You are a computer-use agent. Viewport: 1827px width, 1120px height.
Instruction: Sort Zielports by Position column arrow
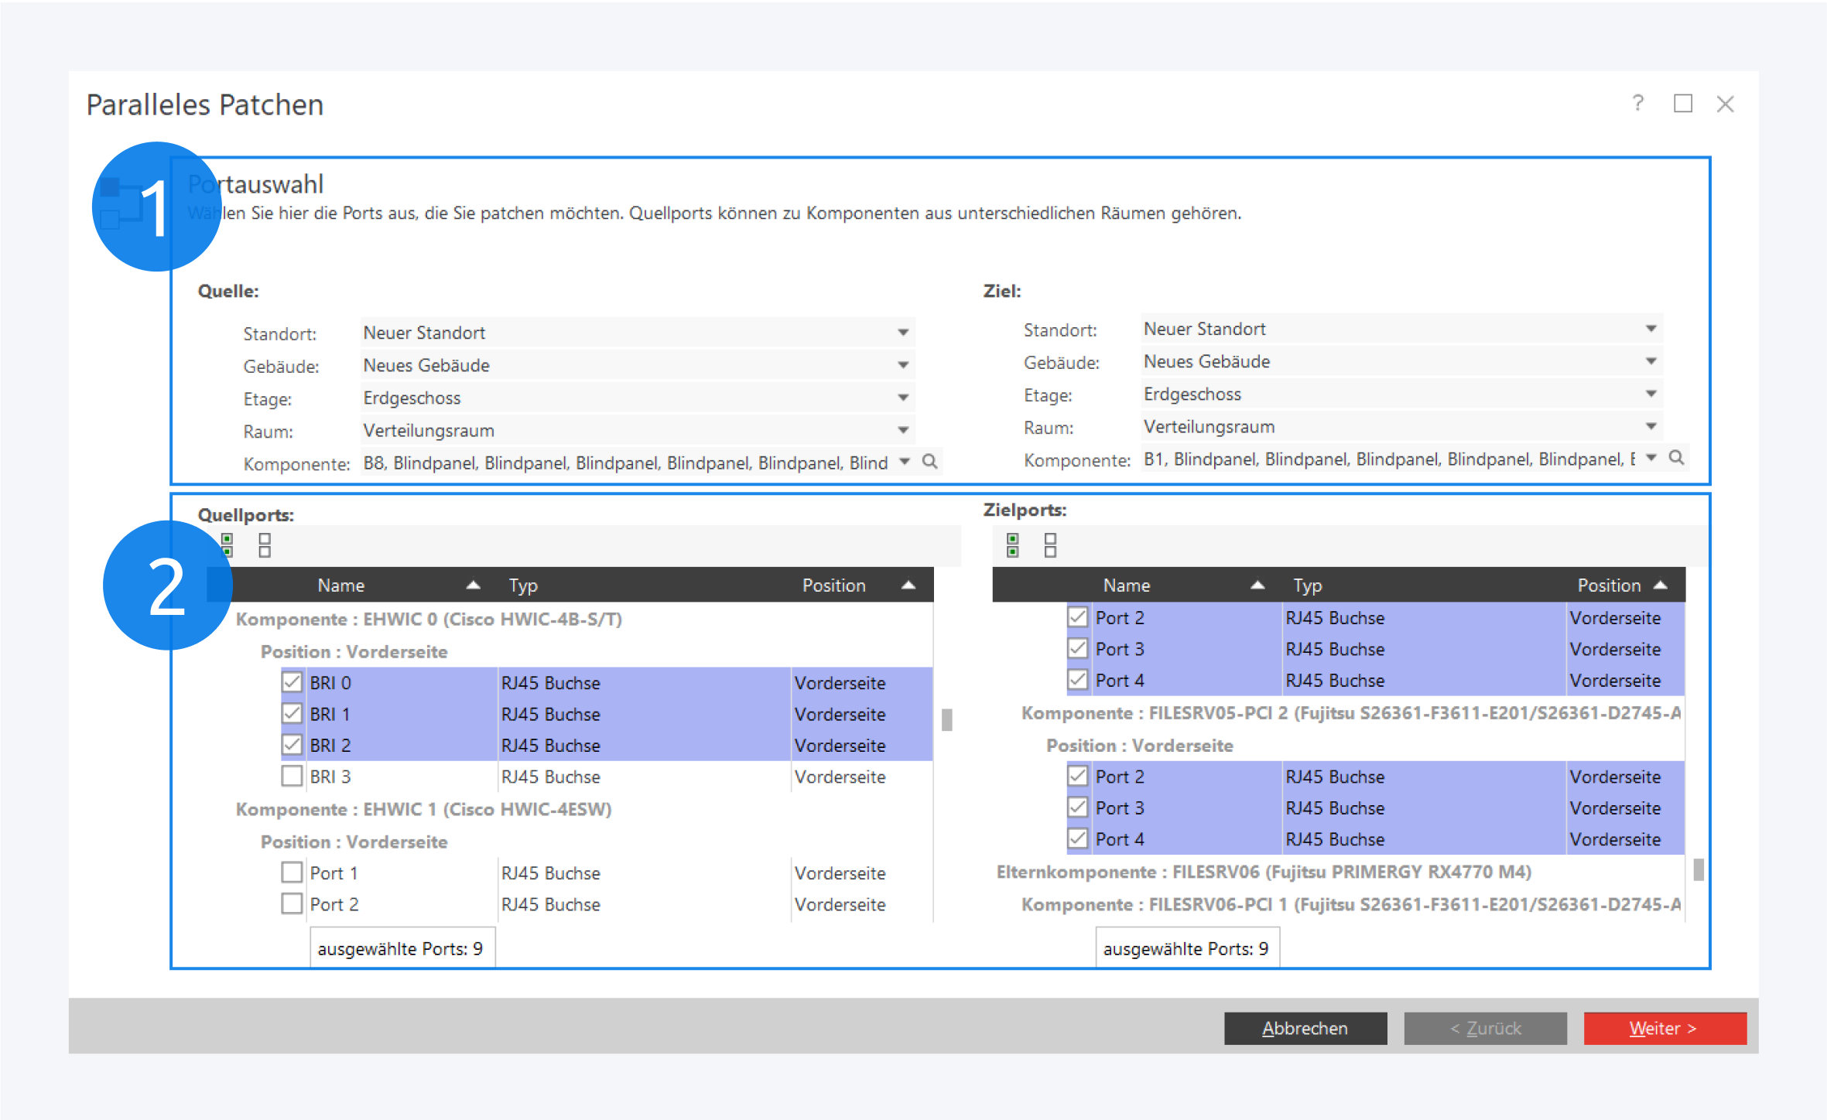[x=1661, y=586]
